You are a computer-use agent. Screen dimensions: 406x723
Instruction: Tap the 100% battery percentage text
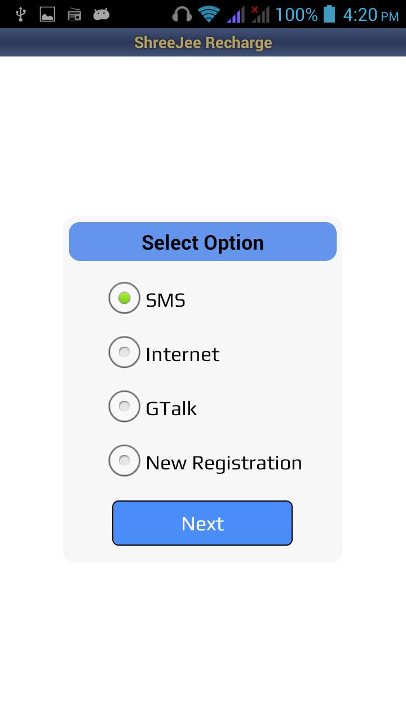(297, 15)
